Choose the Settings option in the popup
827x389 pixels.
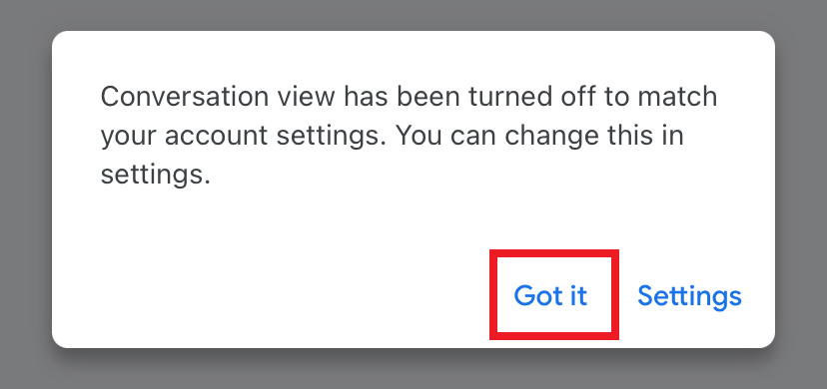[x=689, y=295]
